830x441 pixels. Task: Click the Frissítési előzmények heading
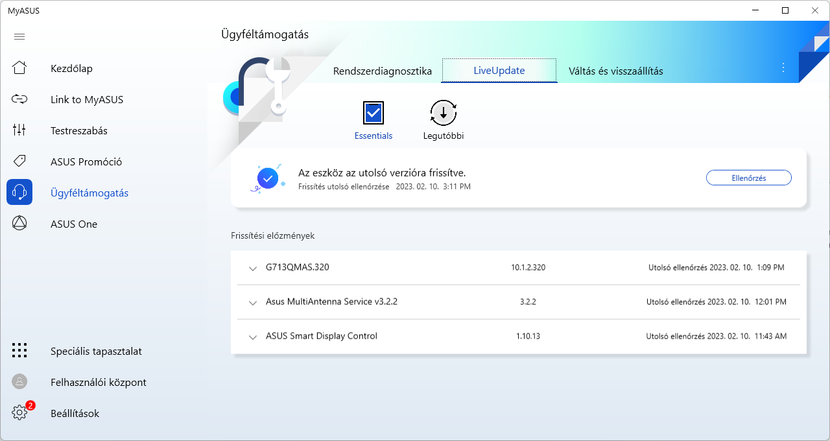tap(273, 235)
